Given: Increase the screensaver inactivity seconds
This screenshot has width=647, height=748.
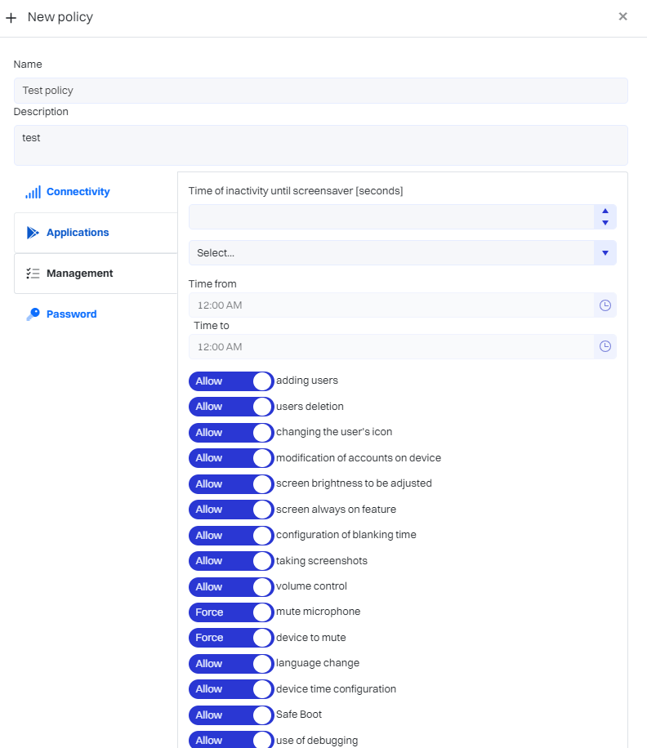Looking at the screenshot, I should (605, 211).
